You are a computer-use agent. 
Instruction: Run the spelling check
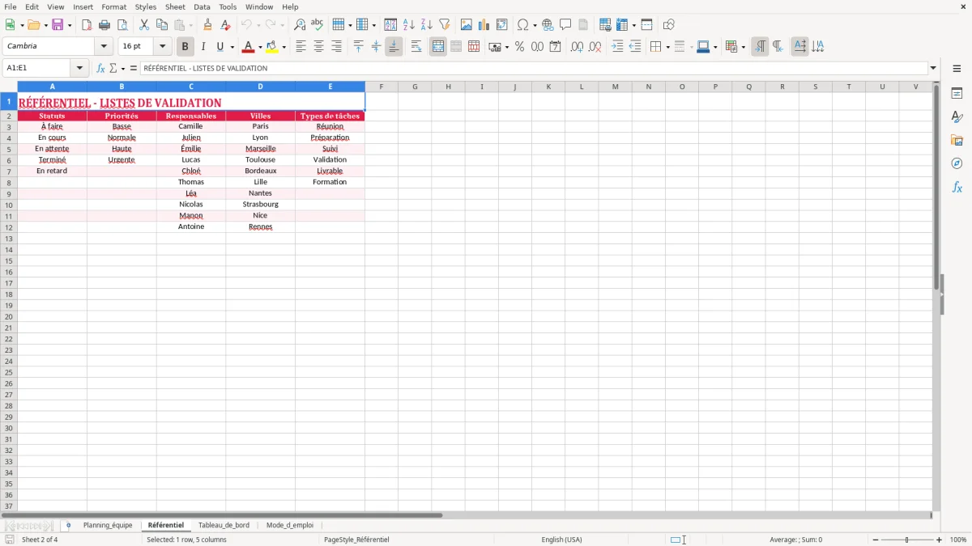(x=318, y=25)
